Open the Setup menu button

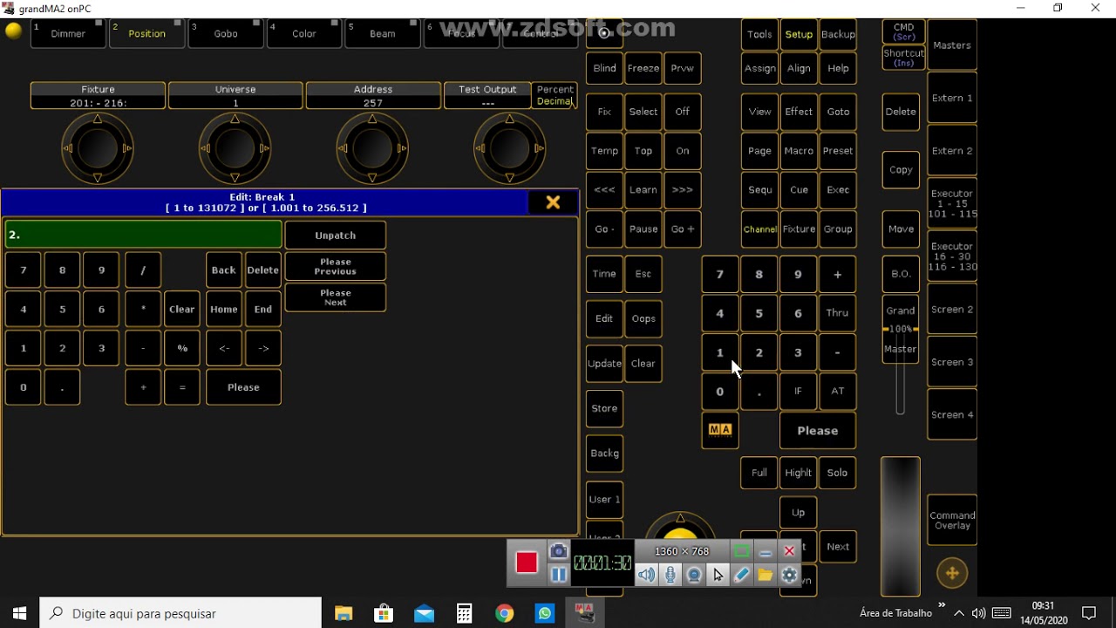[799, 34]
